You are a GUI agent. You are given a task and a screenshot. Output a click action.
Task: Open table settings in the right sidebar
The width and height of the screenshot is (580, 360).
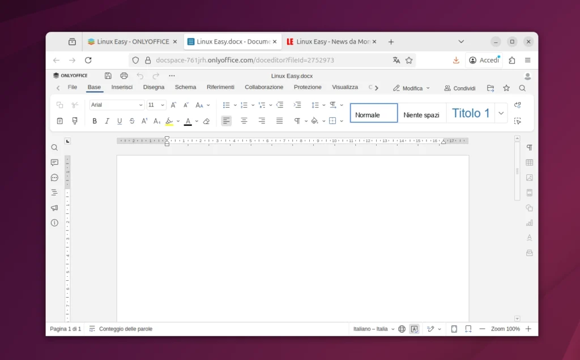point(529,162)
